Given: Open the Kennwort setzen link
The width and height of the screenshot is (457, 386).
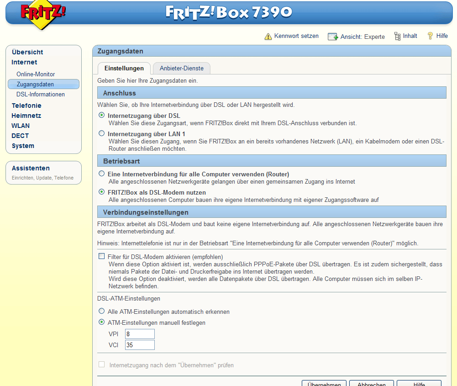Looking at the screenshot, I should pos(296,36).
